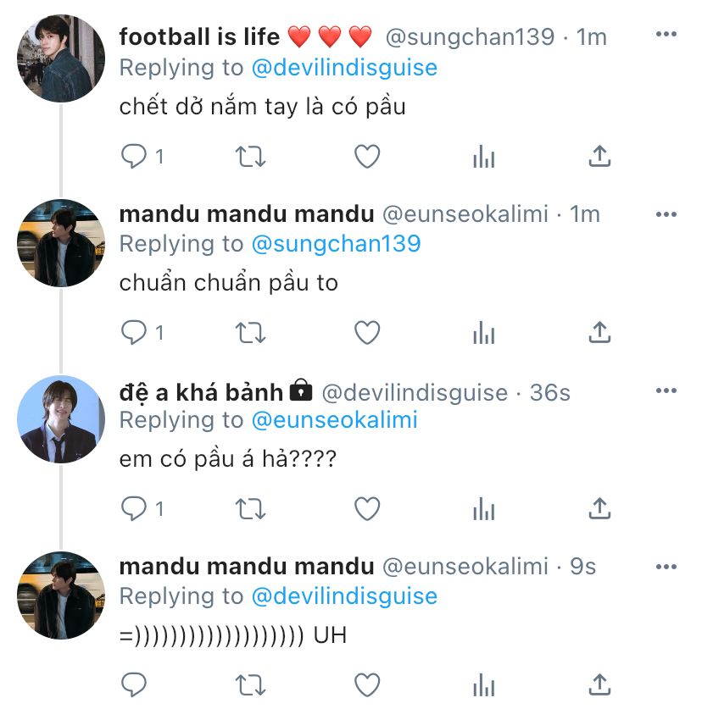This screenshot has width=702, height=709.
Task: Open the @sungchan139 reply mention link
Action: point(337,244)
